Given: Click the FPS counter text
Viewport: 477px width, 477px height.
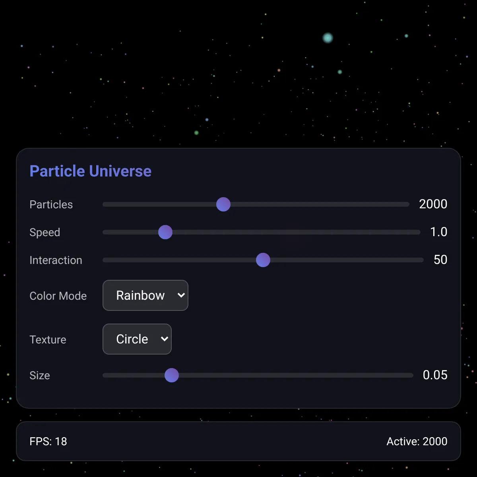Looking at the screenshot, I should [x=48, y=441].
